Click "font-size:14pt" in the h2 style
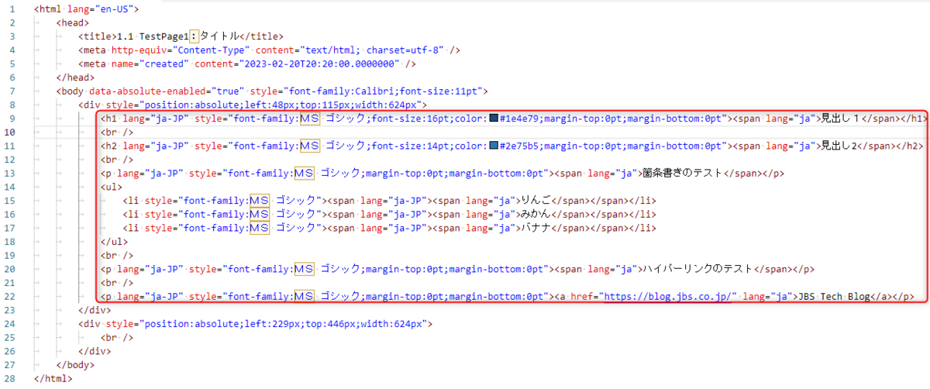 pyautogui.click(x=410, y=146)
